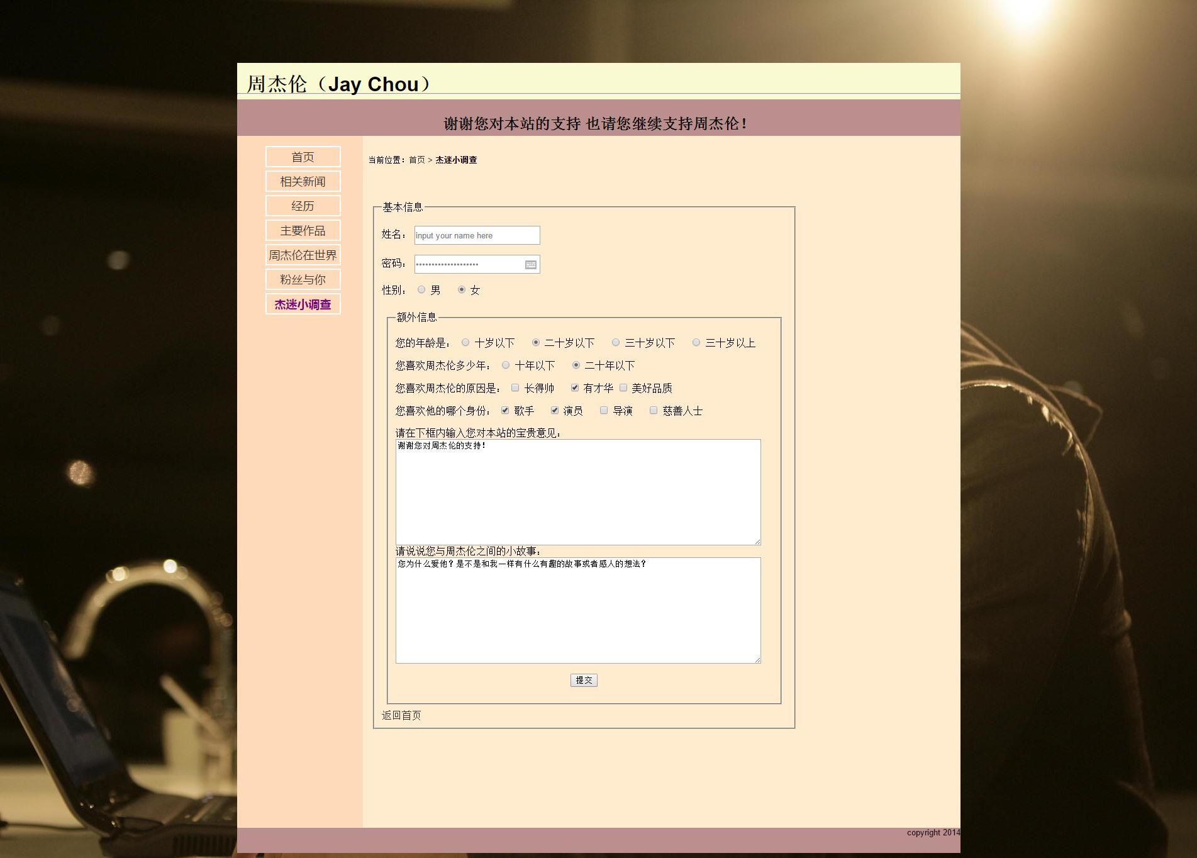The image size is (1197, 858).
Task: Click the resize handle of opinions textarea
Action: pos(757,542)
